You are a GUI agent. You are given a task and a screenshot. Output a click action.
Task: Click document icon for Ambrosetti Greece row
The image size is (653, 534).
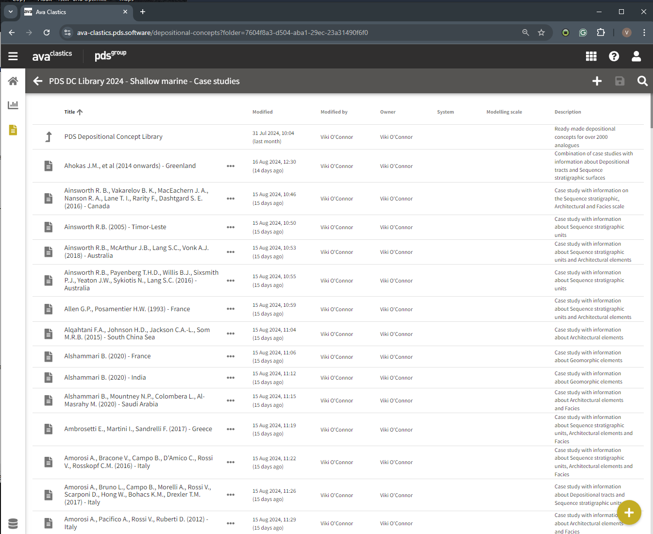(49, 429)
